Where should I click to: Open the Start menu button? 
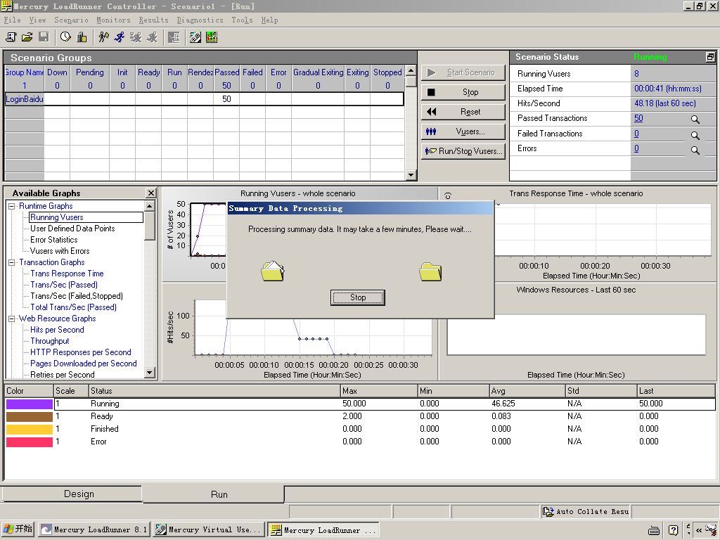pos(18,529)
